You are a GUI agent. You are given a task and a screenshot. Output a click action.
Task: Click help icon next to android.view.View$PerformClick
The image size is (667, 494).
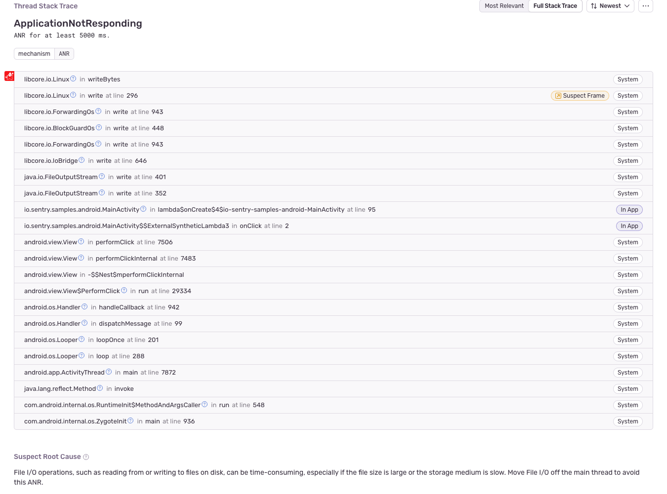click(124, 291)
